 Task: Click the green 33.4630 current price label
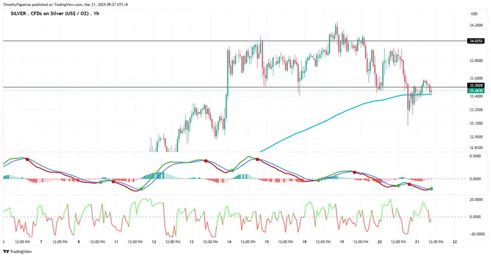pos(476,91)
